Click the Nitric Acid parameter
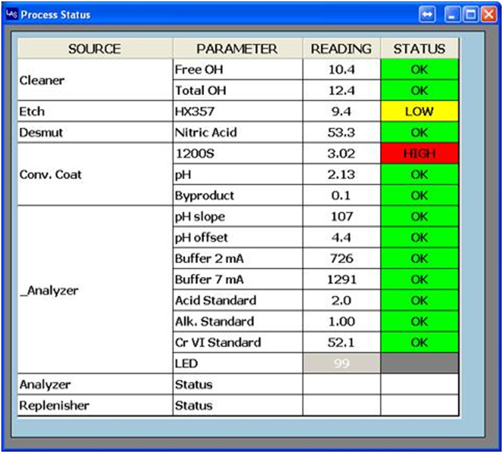 tap(238, 132)
